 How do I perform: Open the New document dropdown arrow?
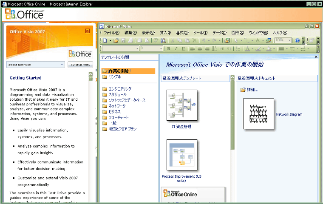tap(110, 41)
